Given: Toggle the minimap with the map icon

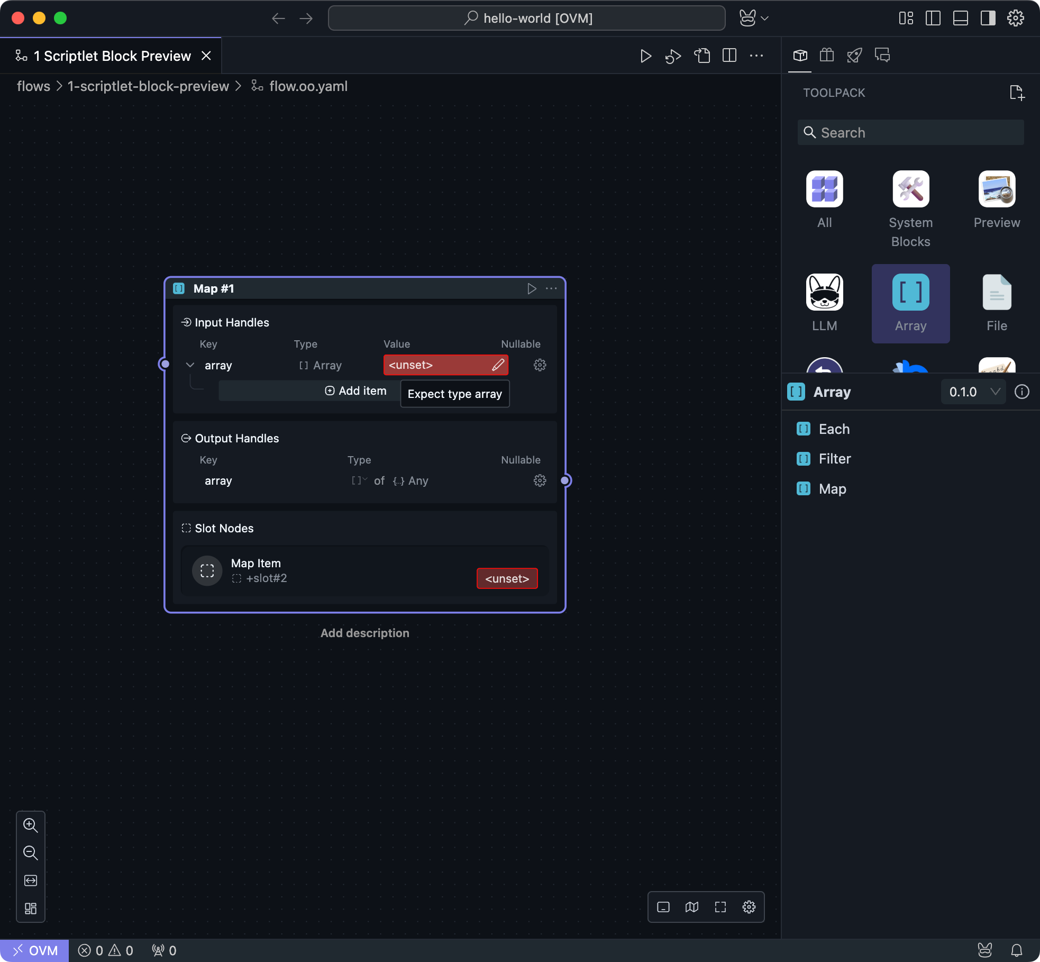Looking at the screenshot, I should point(691,906).
